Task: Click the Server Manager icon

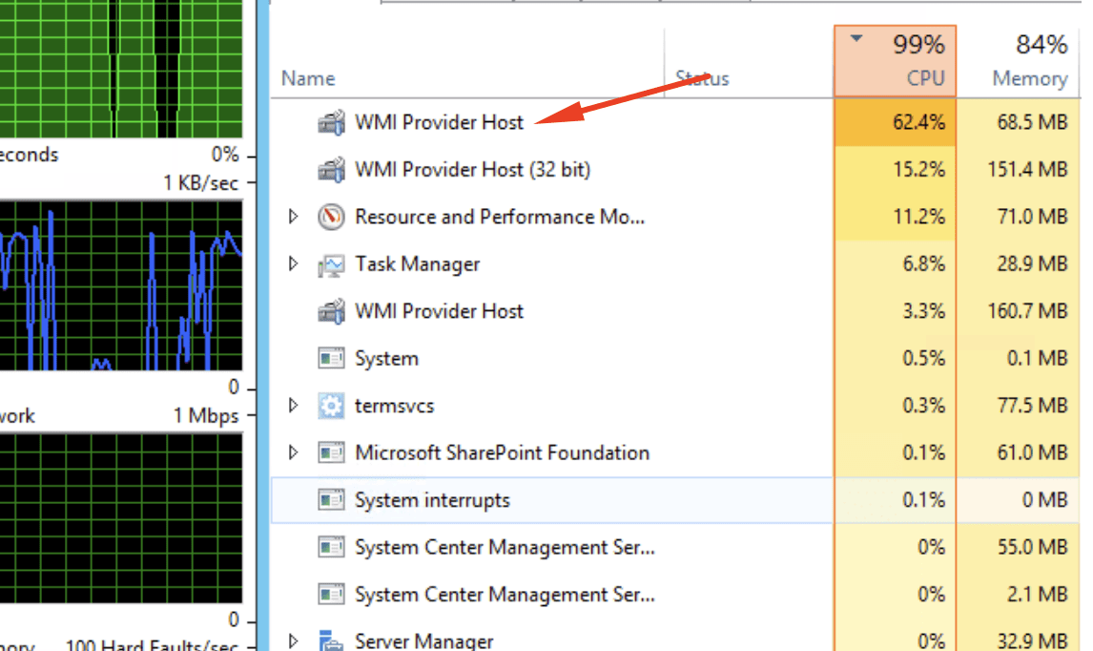Action: pyautogui.click(x=331, y=640)
